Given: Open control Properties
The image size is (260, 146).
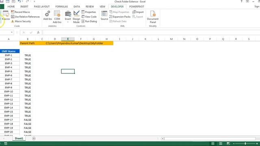Looking at the screenshot, I should 89,12.
